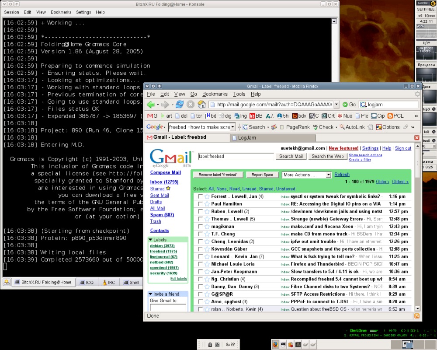Click the Firefox icon in the bottom taskbar
The height and width of the screenshot is (350, 437).
(x=275, y=344)
